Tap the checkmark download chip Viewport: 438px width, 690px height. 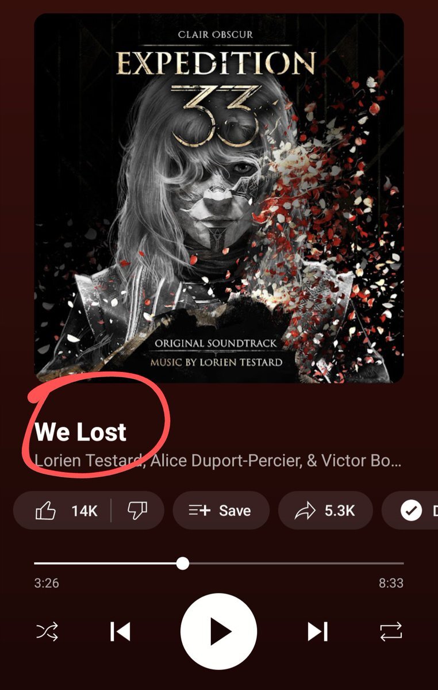(x=411, y=511)
